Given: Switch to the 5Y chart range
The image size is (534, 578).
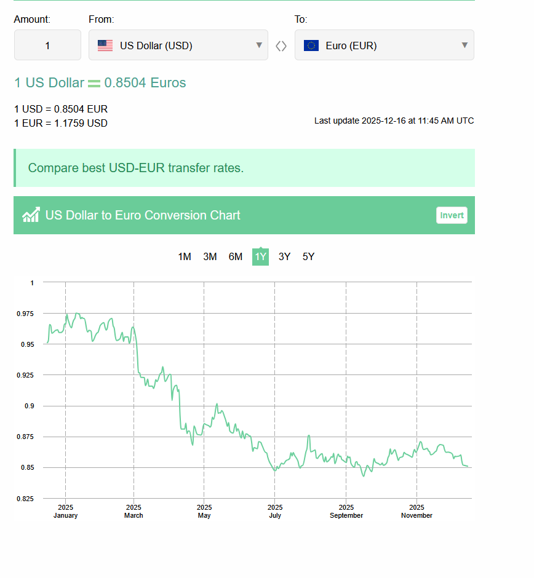Looking at the screenshot, I should [308, 256].
